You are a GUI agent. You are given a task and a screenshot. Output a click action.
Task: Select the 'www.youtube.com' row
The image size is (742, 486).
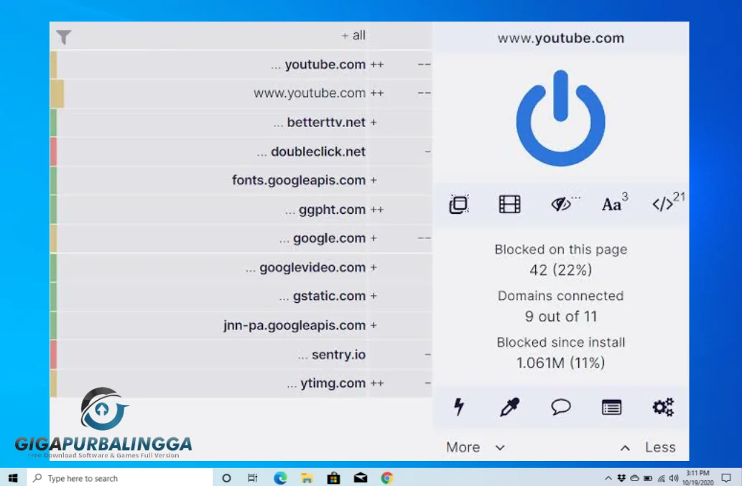tap(241, 93)
